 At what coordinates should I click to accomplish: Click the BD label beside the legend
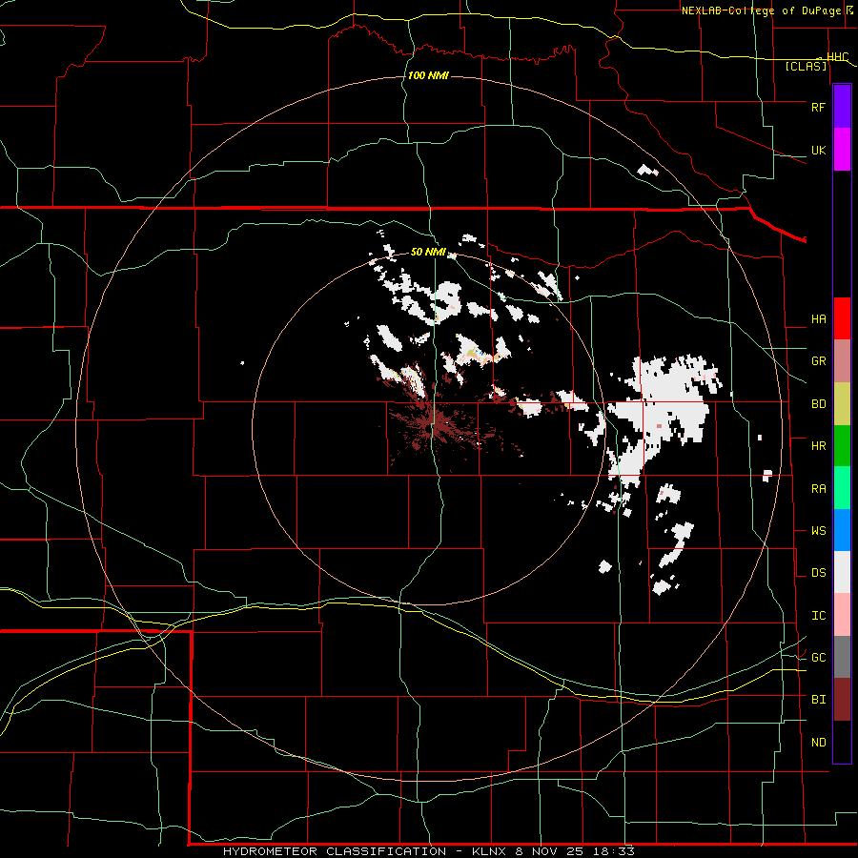(818, 404)
